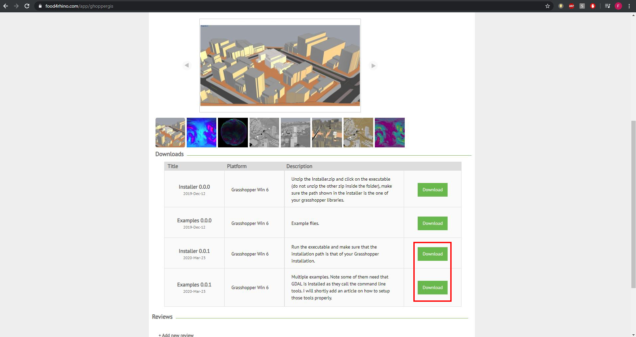Screen dimensions: 636x337
Task: Open the pink F profile avatar
Action: (618, 6)
